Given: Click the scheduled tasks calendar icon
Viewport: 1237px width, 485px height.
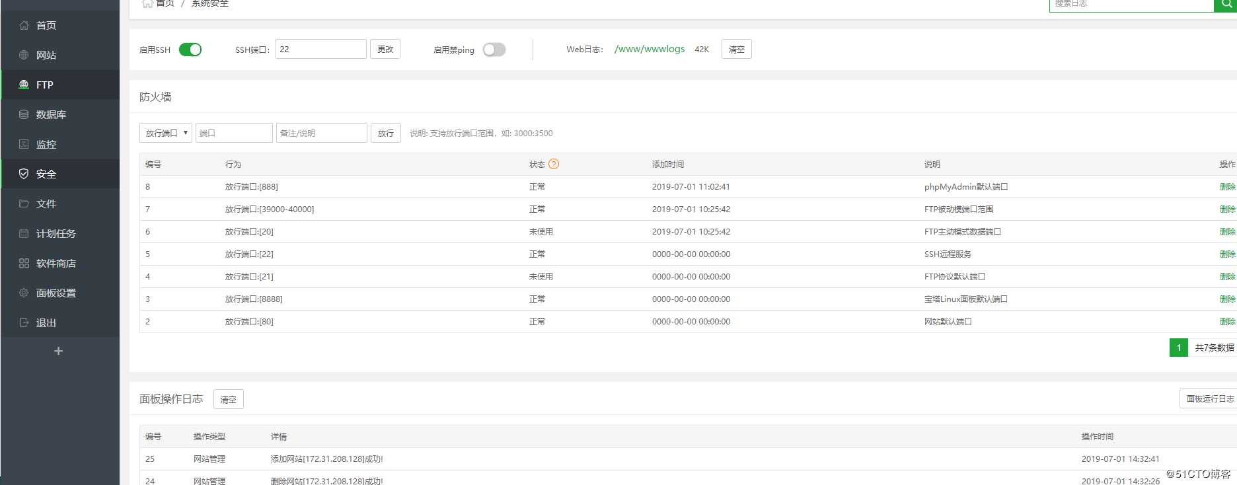Looking at the screenshot, I should [24, 233].
